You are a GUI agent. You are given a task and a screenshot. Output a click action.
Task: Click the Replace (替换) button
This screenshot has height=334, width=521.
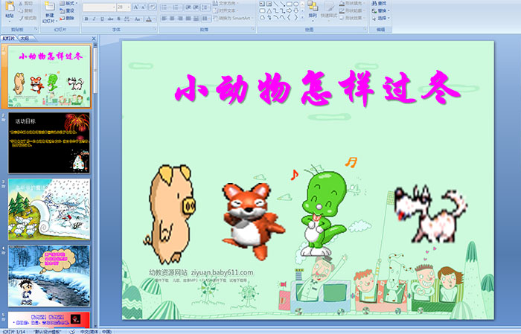point(383,10)
